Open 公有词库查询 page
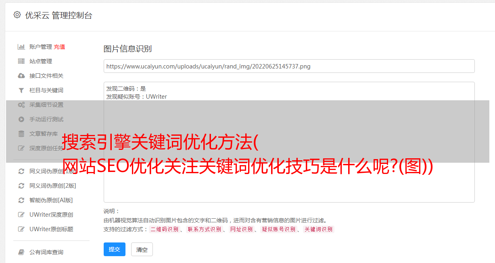Image resolution: width=495 pixels, height=263 pixels. click(46, 252)
